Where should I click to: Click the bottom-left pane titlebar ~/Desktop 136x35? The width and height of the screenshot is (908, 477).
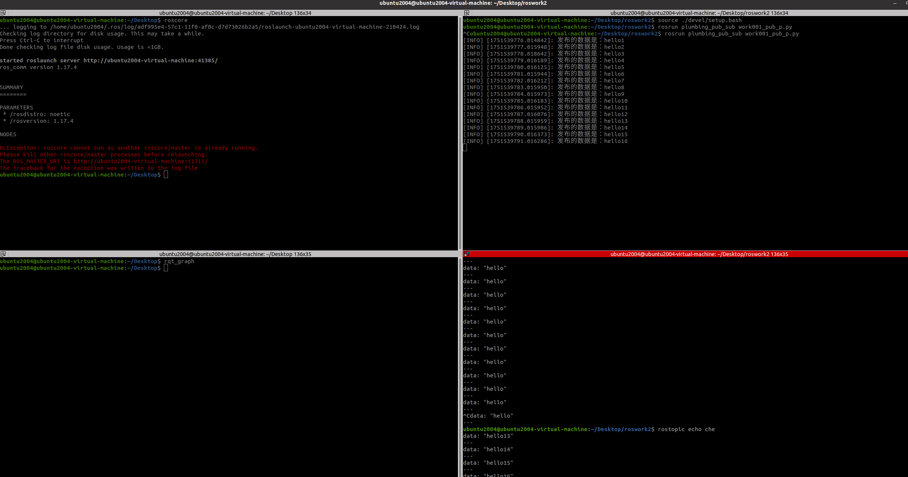tap(235, 254)
